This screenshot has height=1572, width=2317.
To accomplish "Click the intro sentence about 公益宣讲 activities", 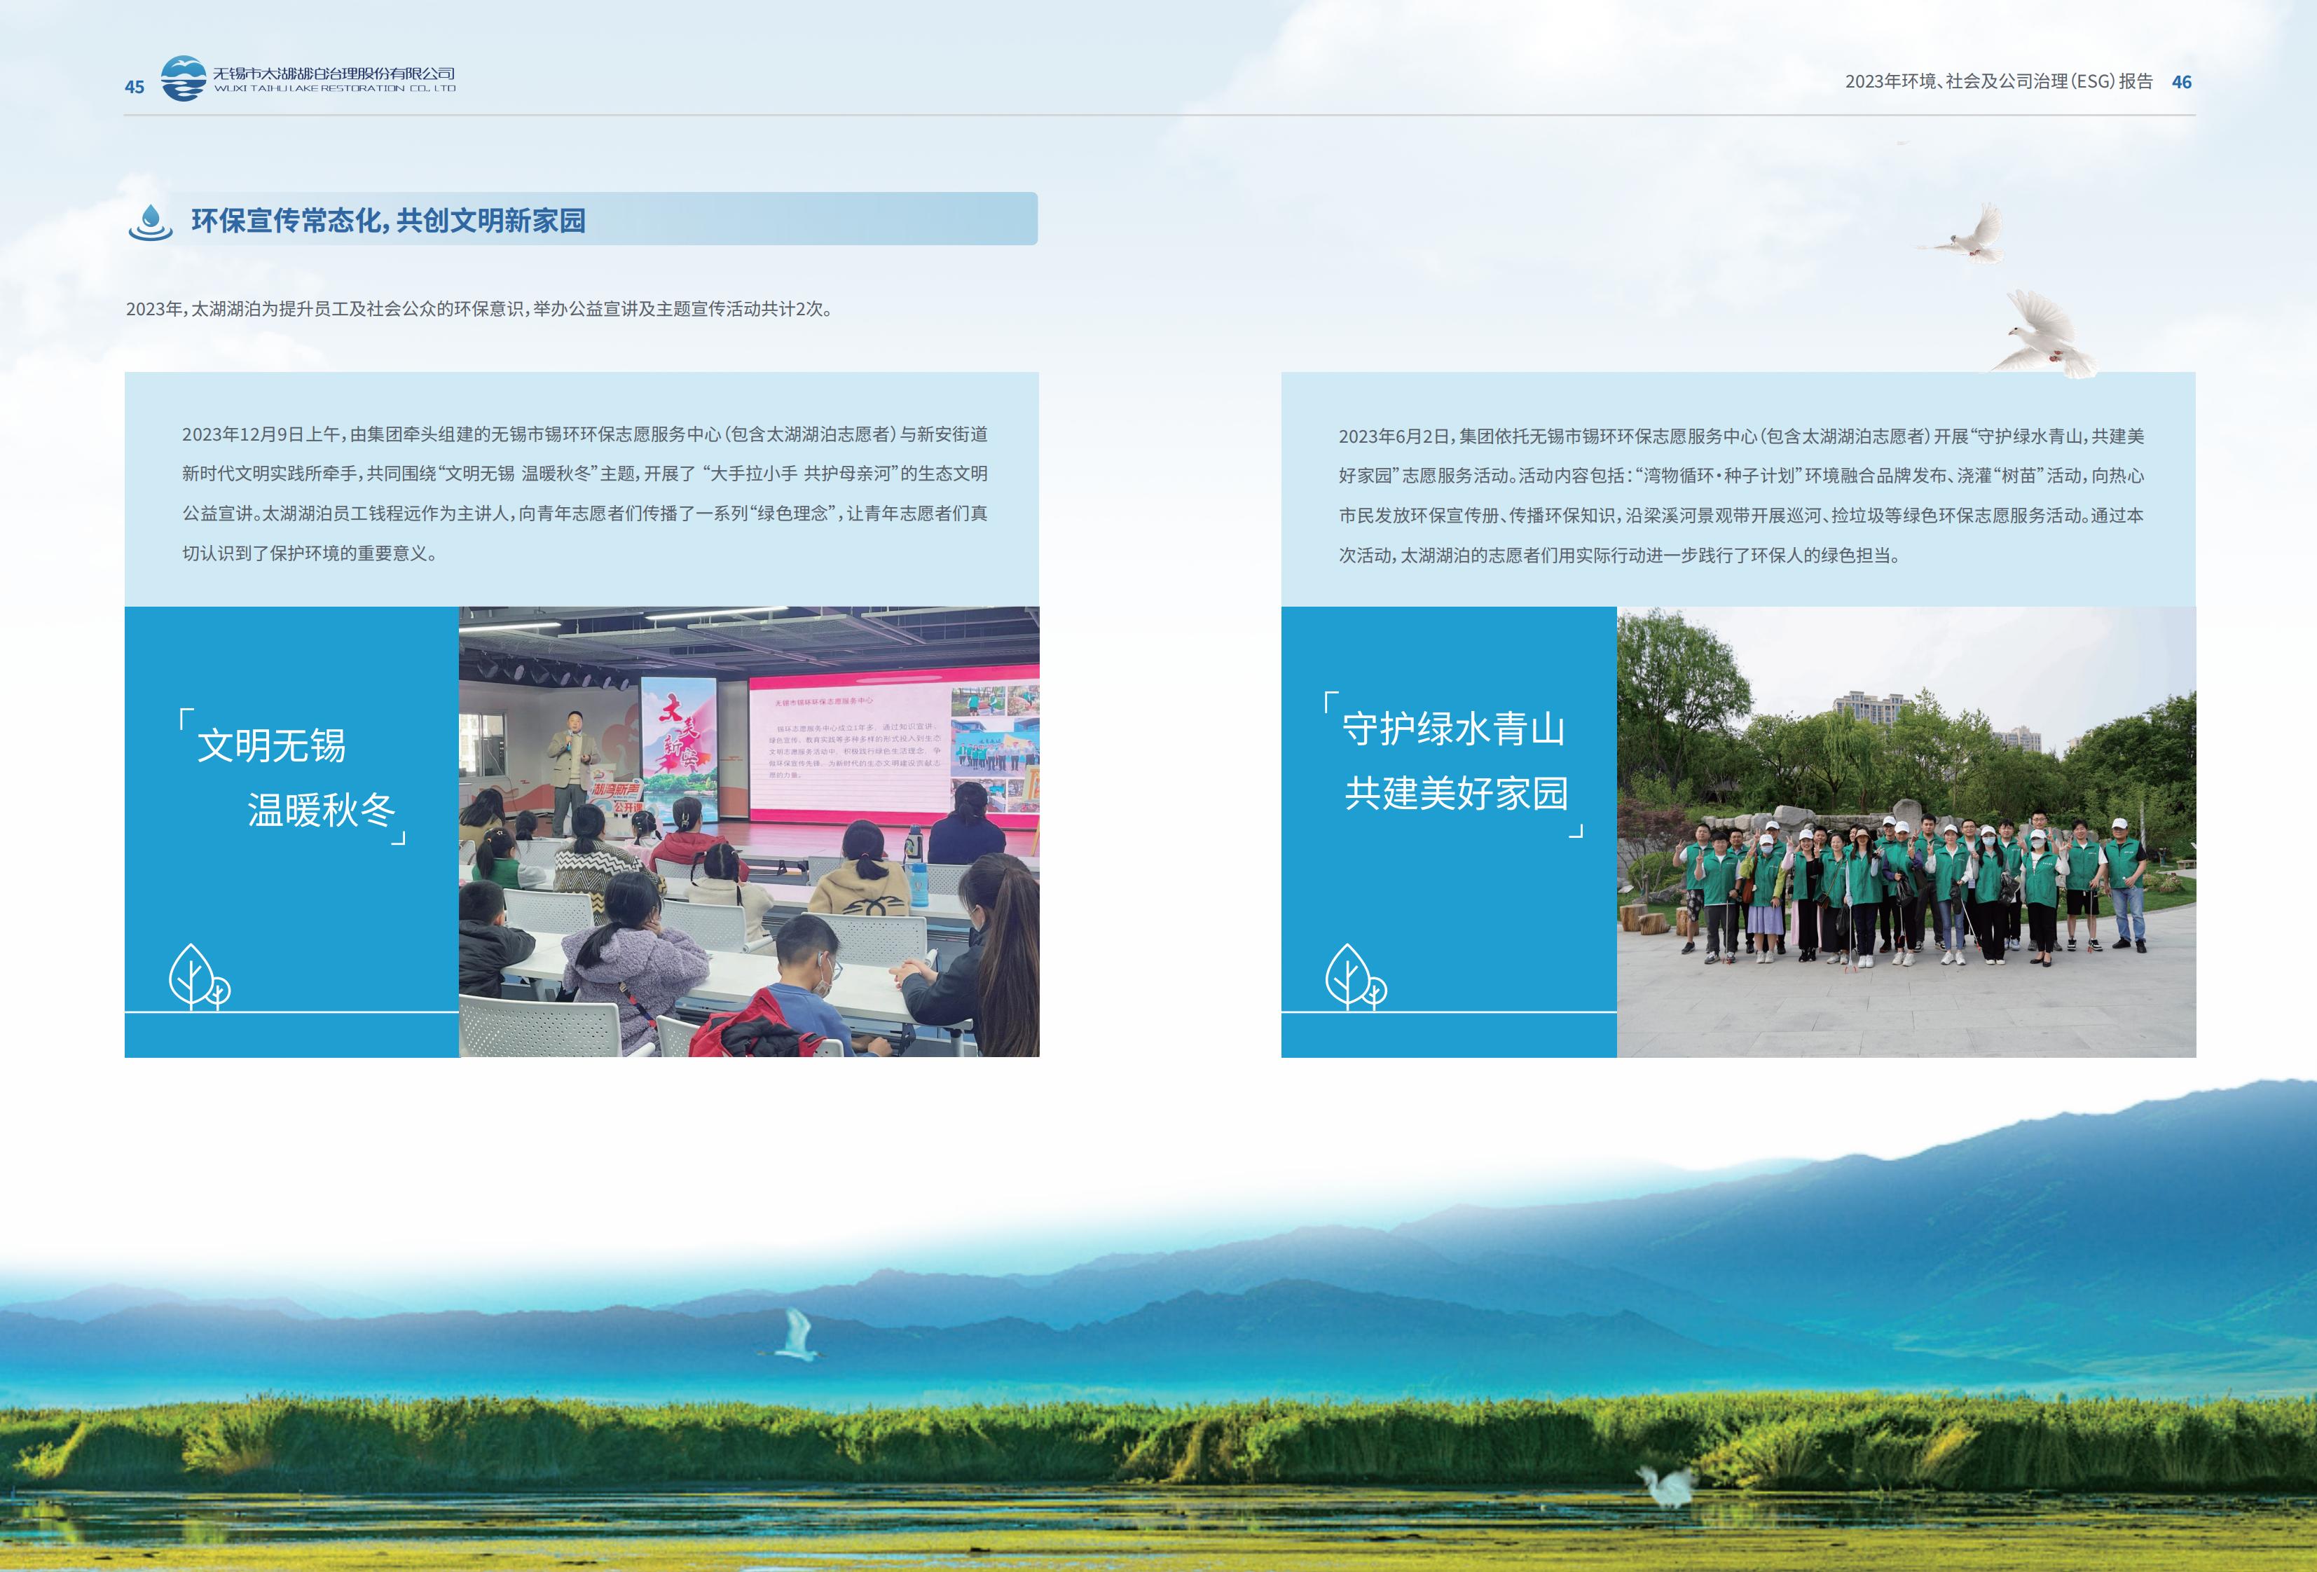I will point(479,309).
